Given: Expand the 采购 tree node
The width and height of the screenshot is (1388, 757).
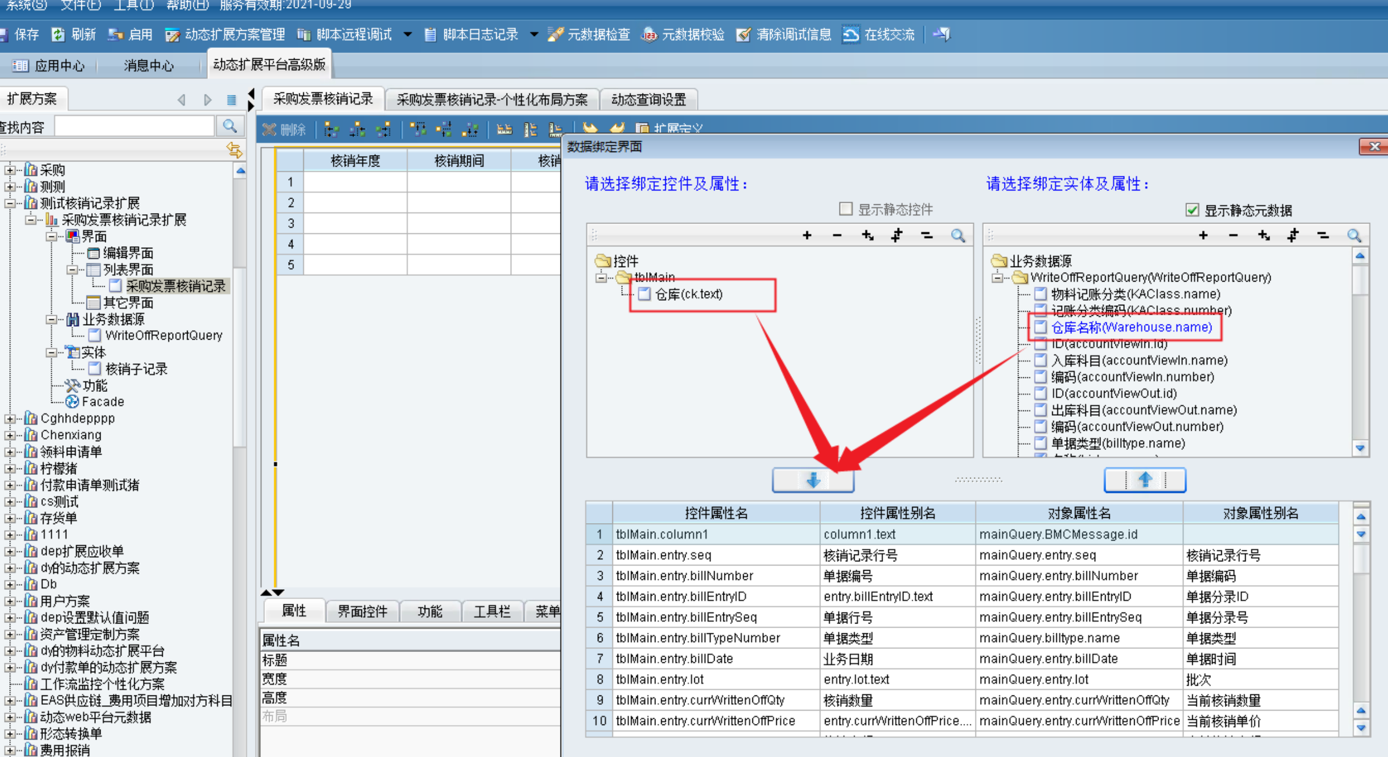Looking at the screenshot, I should pyautogui.click(x=9, y=170).
